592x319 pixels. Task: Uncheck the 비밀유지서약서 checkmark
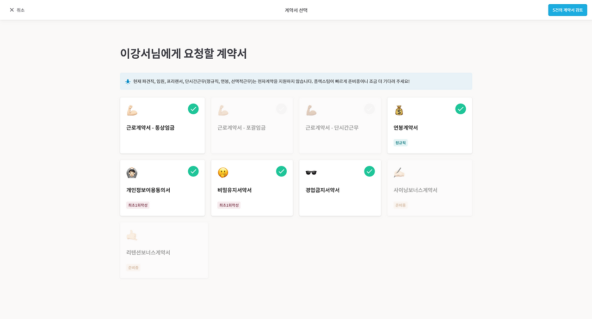coord(281,171)
